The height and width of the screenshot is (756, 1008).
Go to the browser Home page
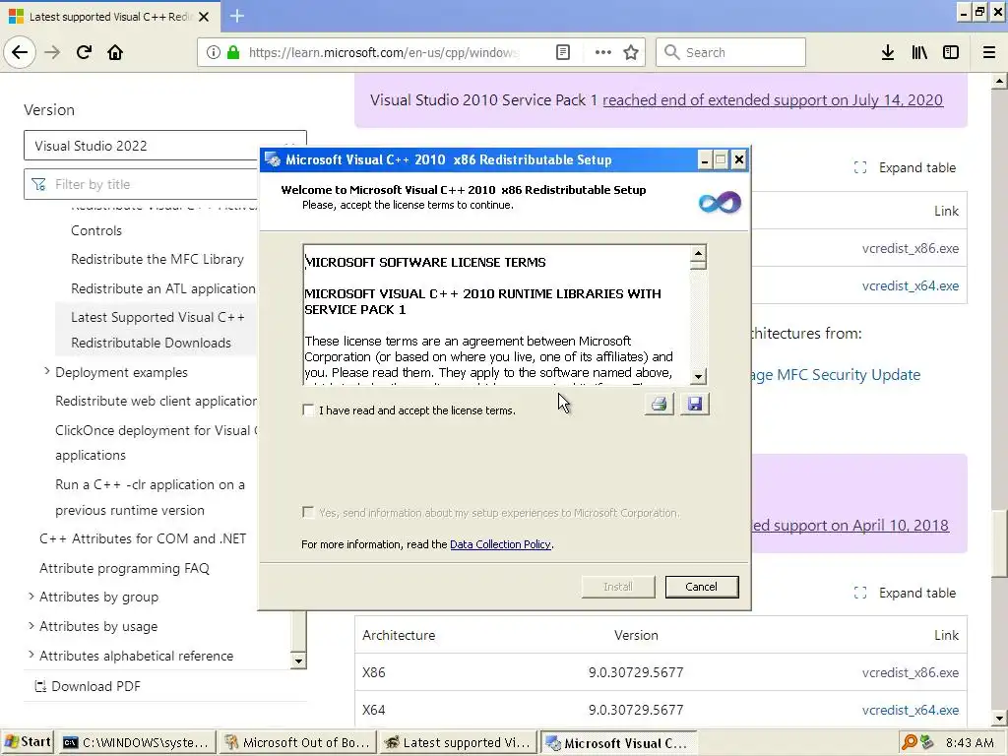click(x=115, y=53)
